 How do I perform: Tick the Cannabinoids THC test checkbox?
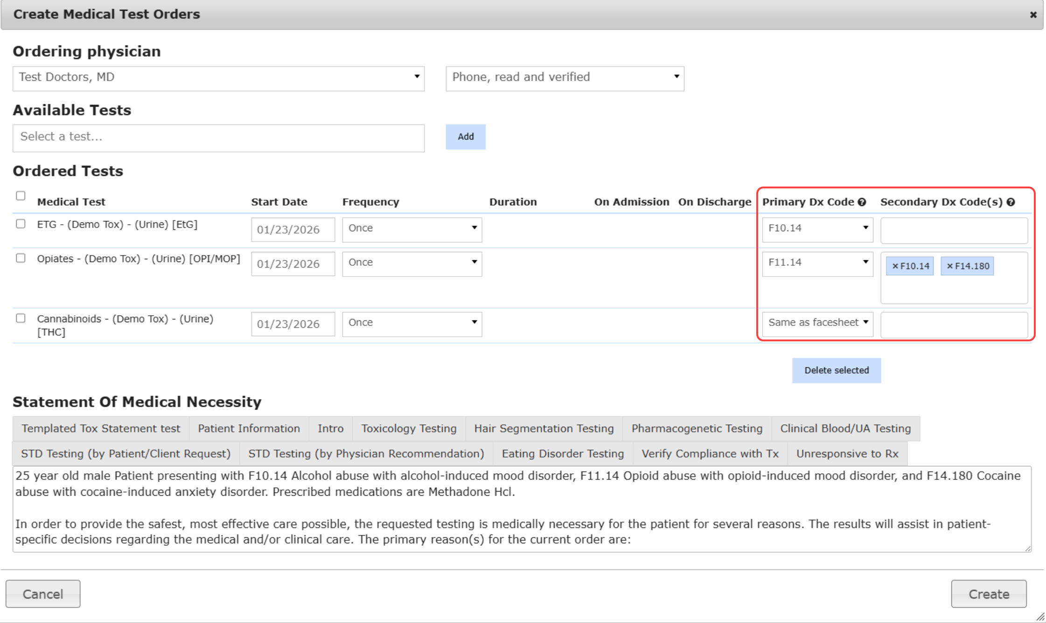[x=21, y=318]
